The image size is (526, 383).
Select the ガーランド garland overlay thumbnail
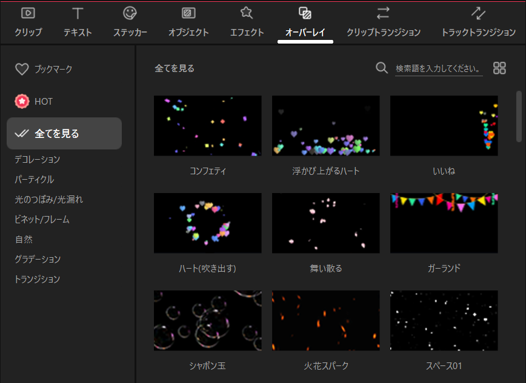click(x=444, y=223)
